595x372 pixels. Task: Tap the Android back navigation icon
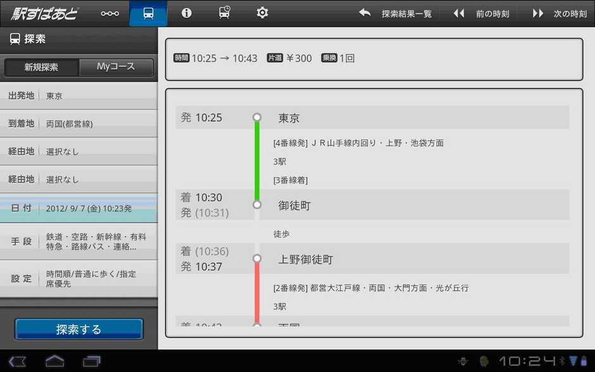coord(18,361)
